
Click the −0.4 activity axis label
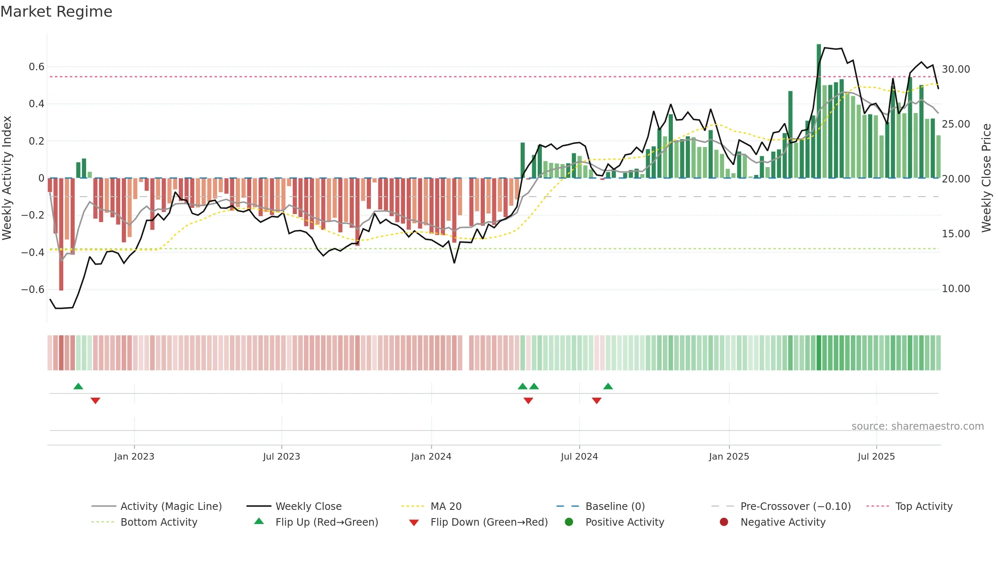click(x=33, y=253)
